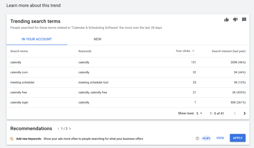This screenshot has width=254, height=148.
Task: Click the Search terms column header
Action: 19,51
